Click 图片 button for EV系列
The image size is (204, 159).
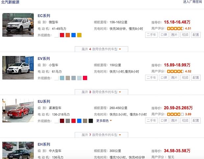pyautogui.click(x=174, y=78)
